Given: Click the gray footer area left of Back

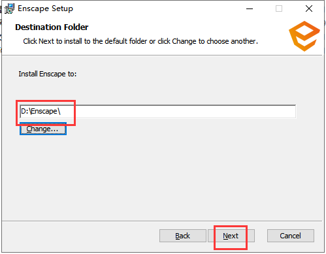Looking at the screenshot, I should [x=80, y=236].
